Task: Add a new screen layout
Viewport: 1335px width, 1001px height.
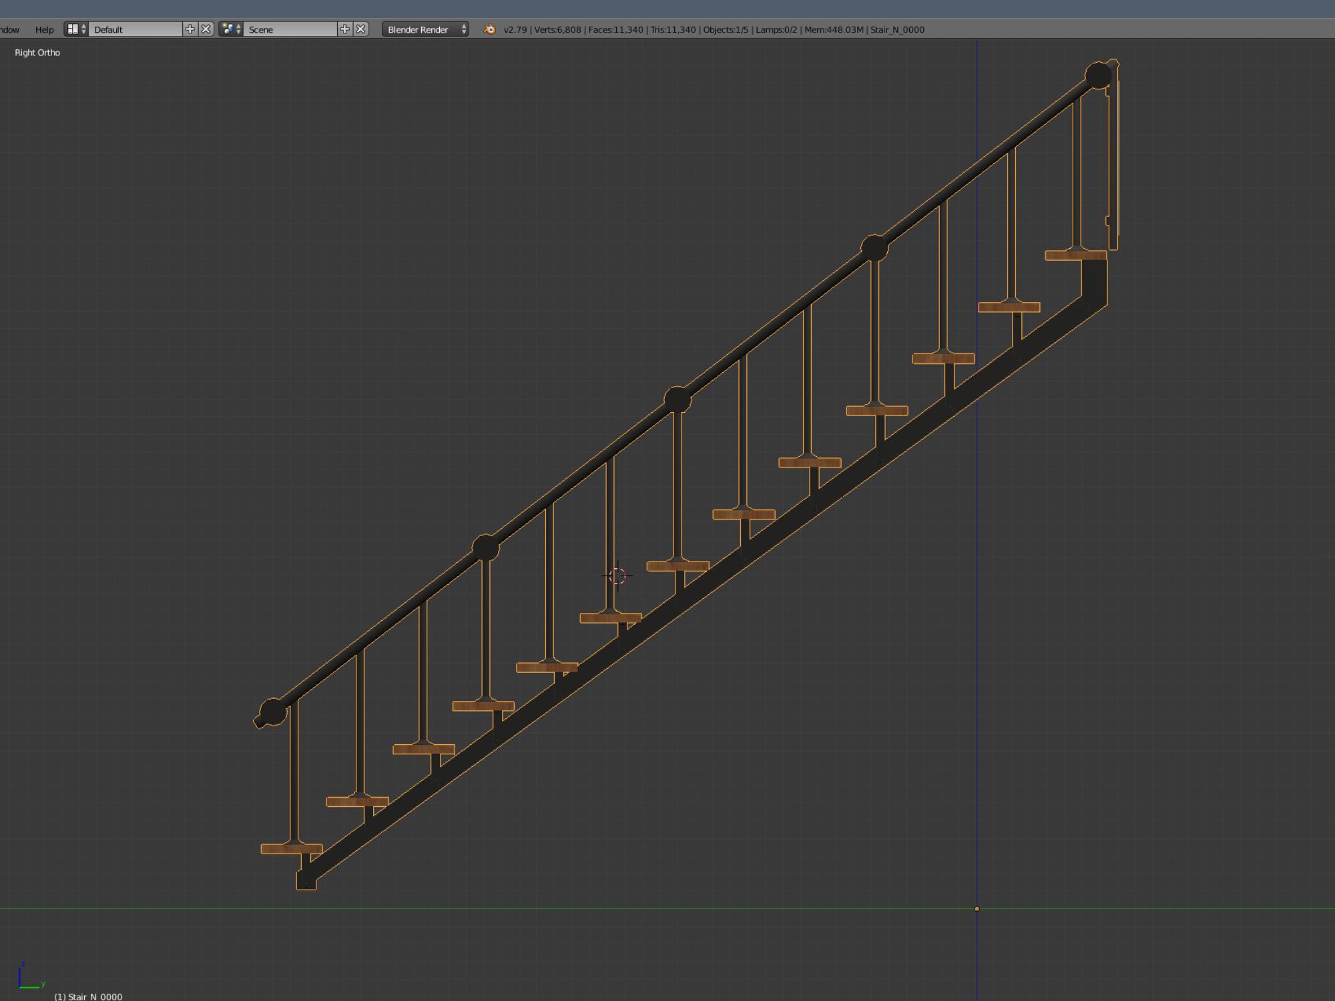Action: 190,29
